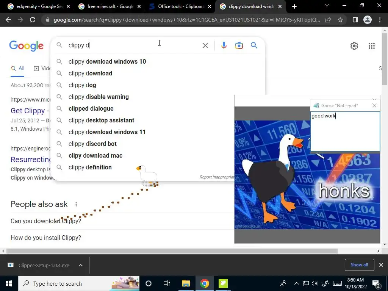Open Chrome profile avatar
Screen dimensions: 388x291
pyautogui.click(x=368, y=20)
